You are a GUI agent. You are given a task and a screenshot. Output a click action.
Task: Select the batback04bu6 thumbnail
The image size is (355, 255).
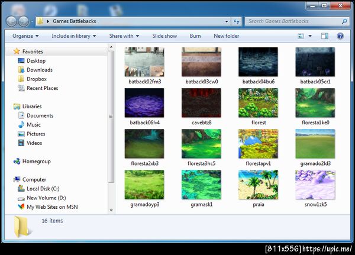click(x=258, y=62)
